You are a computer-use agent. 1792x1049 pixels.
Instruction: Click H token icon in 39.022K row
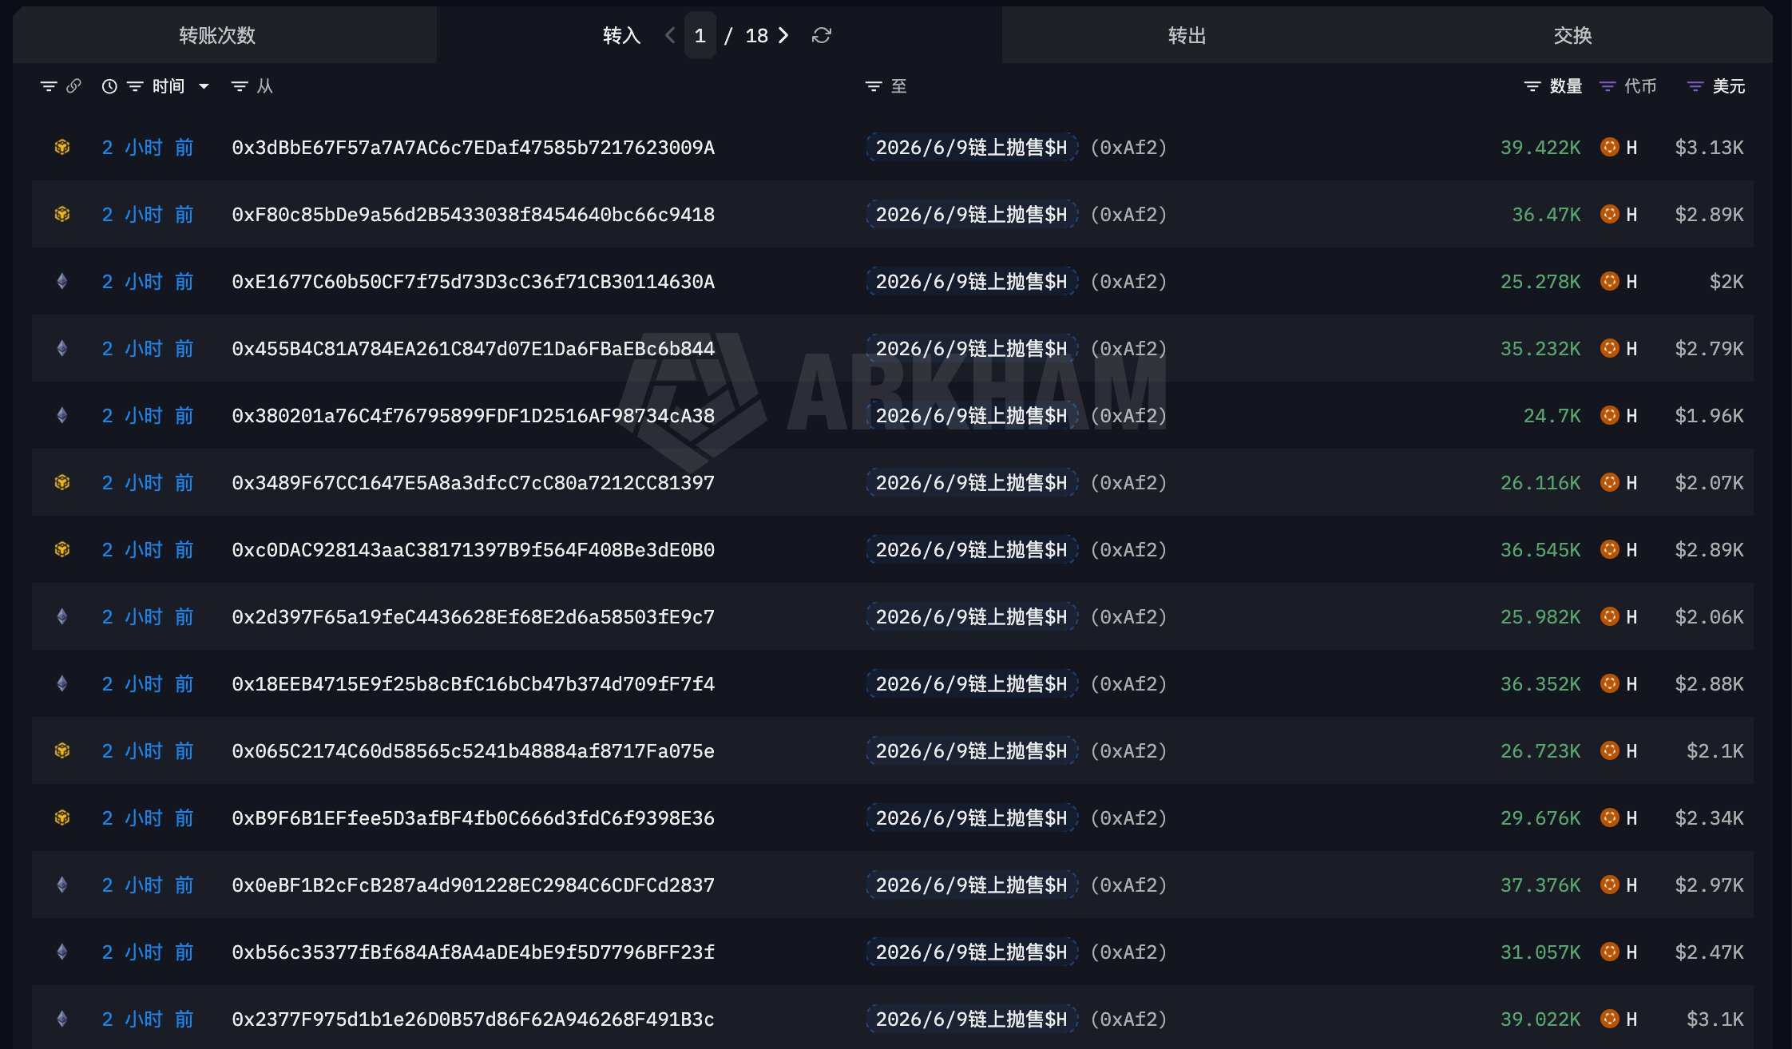pyautogui.click(x=1610, y=1019)
